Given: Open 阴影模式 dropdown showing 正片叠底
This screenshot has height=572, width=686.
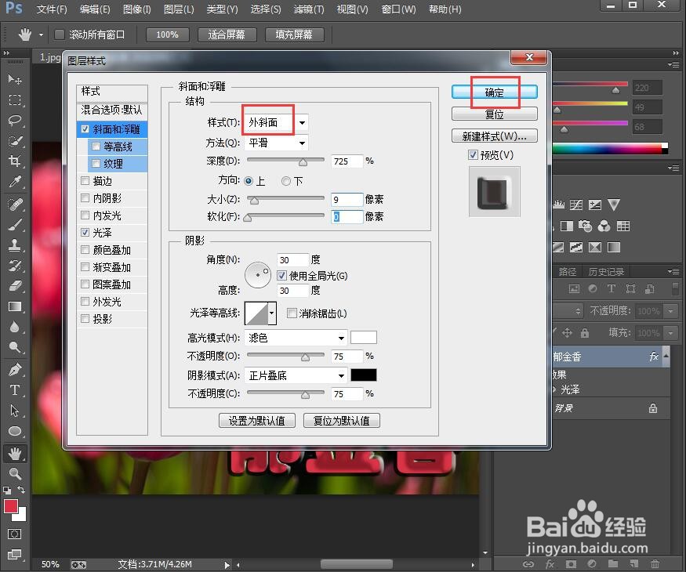Looking at the screenshot, I should (296, 375).
